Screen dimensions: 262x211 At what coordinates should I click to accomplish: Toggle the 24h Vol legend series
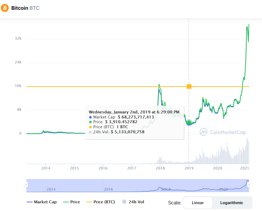point(133,202)
